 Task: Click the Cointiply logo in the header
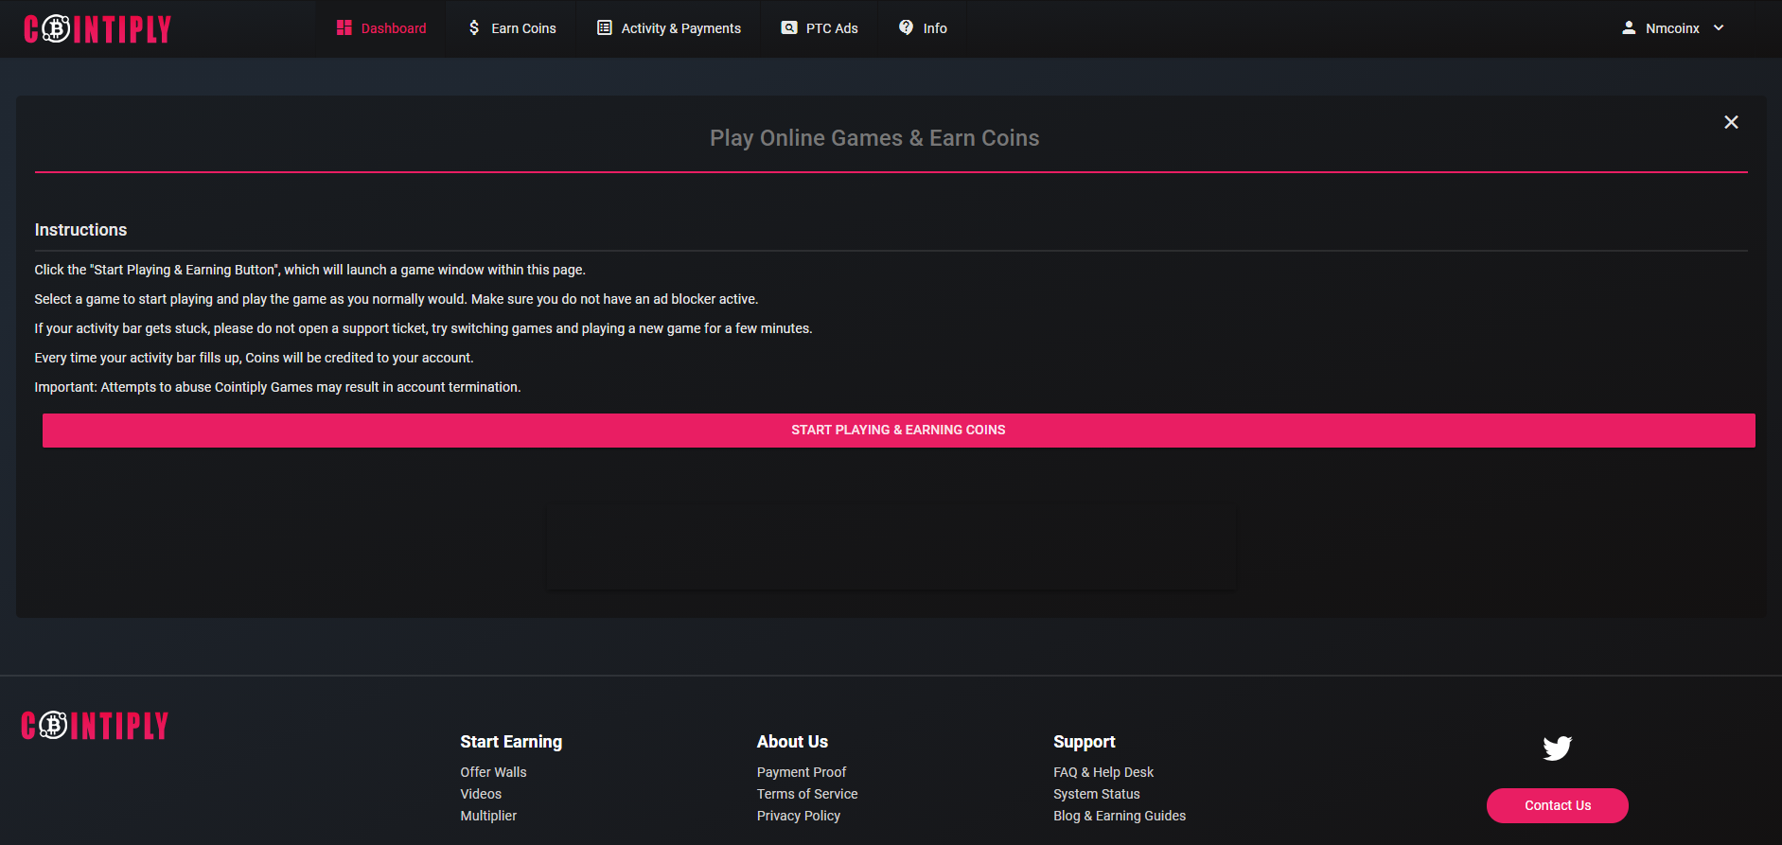97,29
